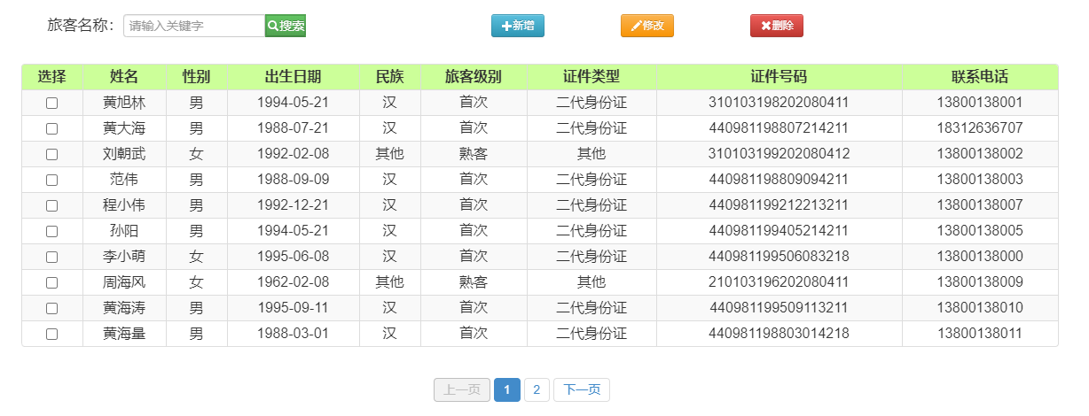1089x416 pixels.
Task: Click phone number 13800138010
Action: click(980, 308)
